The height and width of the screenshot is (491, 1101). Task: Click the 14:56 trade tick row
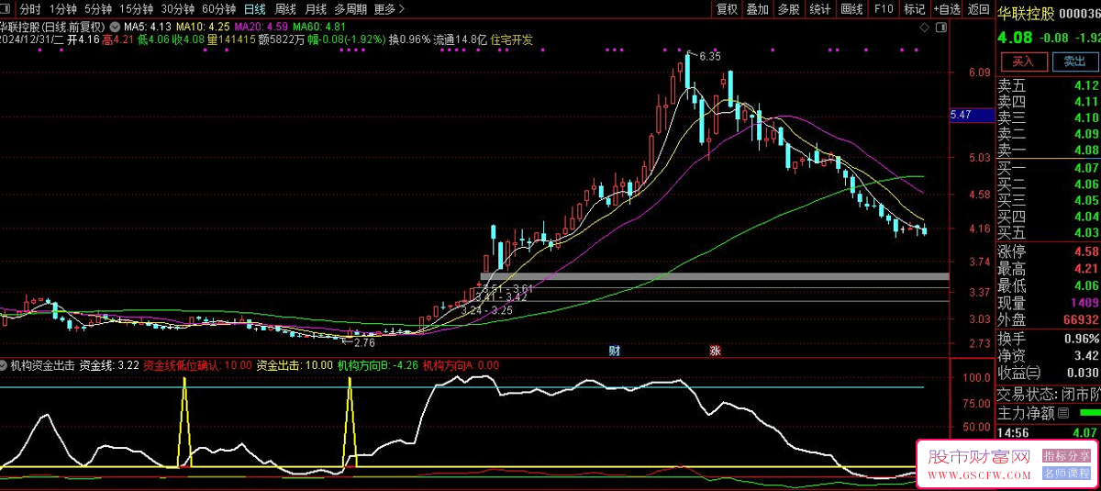(x=1048, y=432)
